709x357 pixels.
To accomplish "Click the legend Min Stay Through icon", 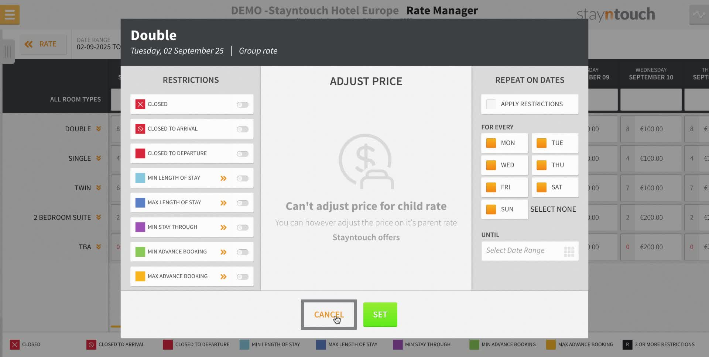I will (397, 345).
